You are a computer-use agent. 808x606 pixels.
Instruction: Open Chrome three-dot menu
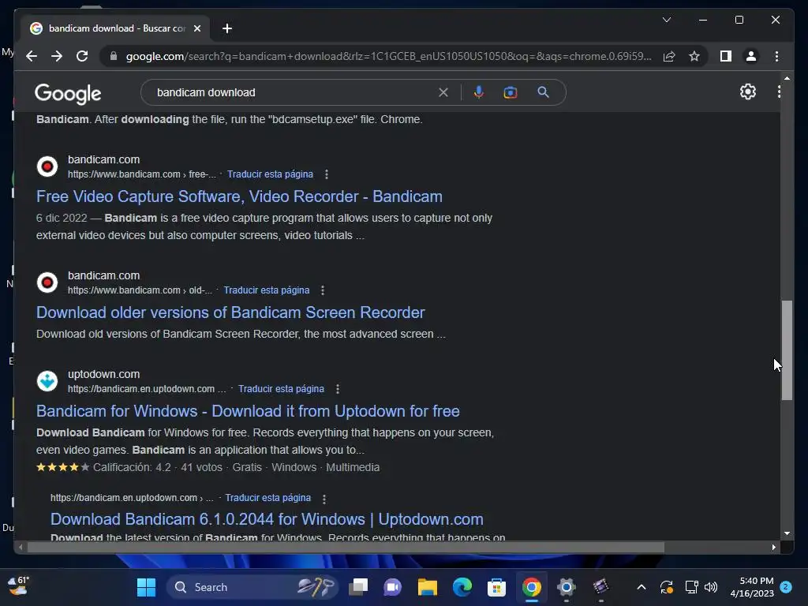point(776,56)
